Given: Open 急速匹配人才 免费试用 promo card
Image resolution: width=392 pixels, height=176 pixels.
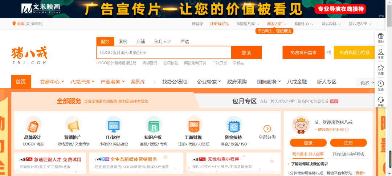Looking at the screenshot, I should (x=50, y=163).
